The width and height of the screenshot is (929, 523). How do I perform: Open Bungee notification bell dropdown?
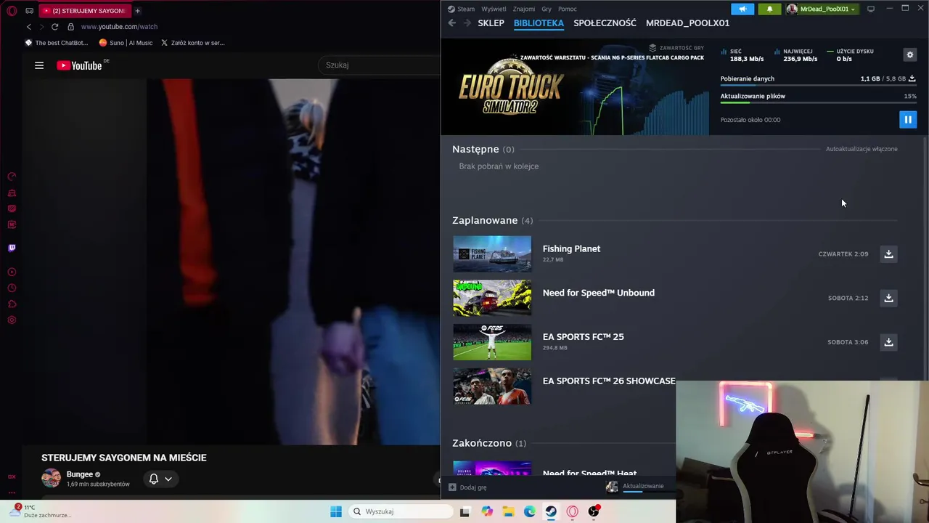(160, 479)
